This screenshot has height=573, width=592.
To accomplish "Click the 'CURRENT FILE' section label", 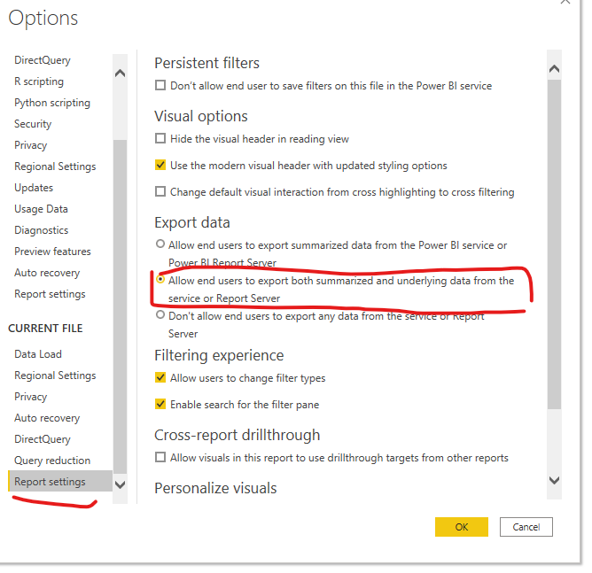I will point(45,329).
